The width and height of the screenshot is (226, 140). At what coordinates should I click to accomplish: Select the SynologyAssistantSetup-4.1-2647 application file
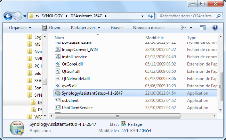(92, 93)
